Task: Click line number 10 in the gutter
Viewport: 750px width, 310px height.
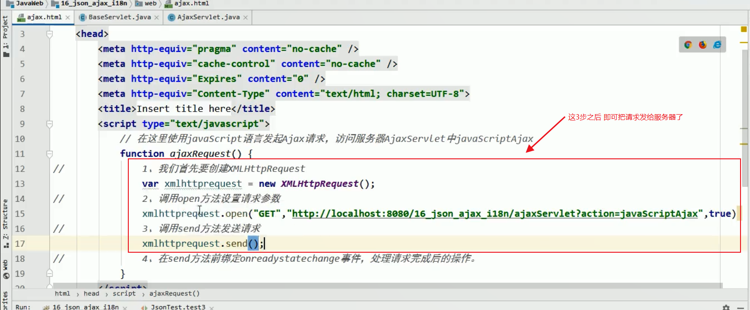Action: pyautogui.click(x=20, y=139)
